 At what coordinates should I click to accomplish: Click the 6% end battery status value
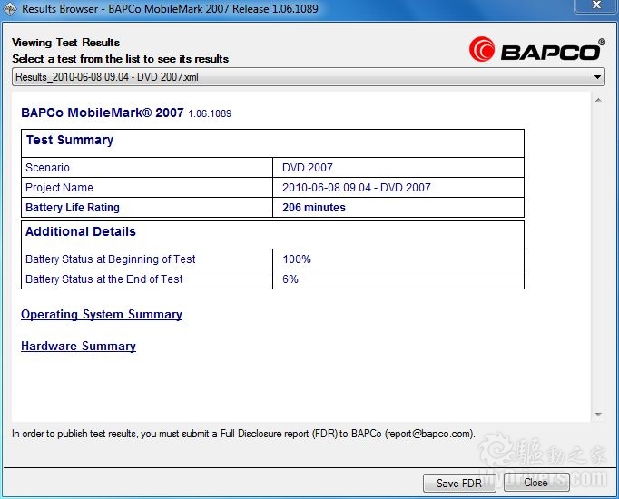[290, 279]
